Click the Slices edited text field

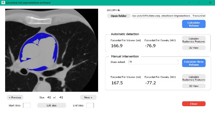click(x=154, y=62)
